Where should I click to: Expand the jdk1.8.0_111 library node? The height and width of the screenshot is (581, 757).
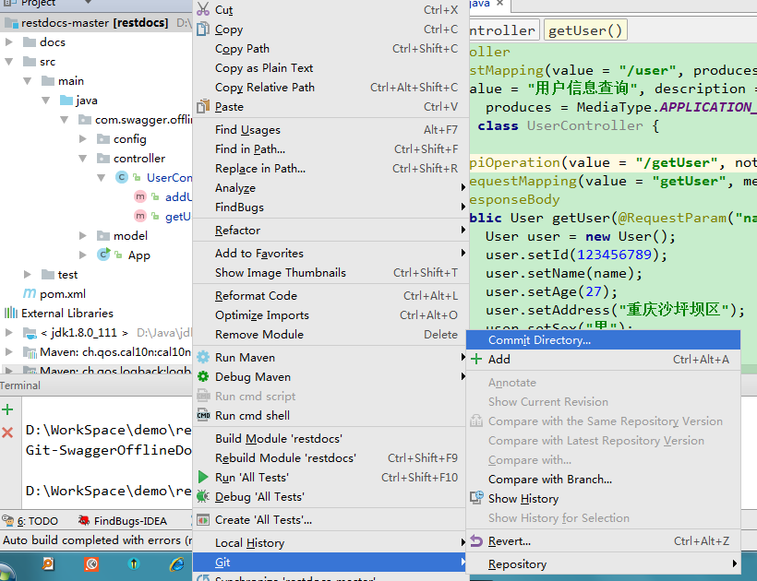8,332
